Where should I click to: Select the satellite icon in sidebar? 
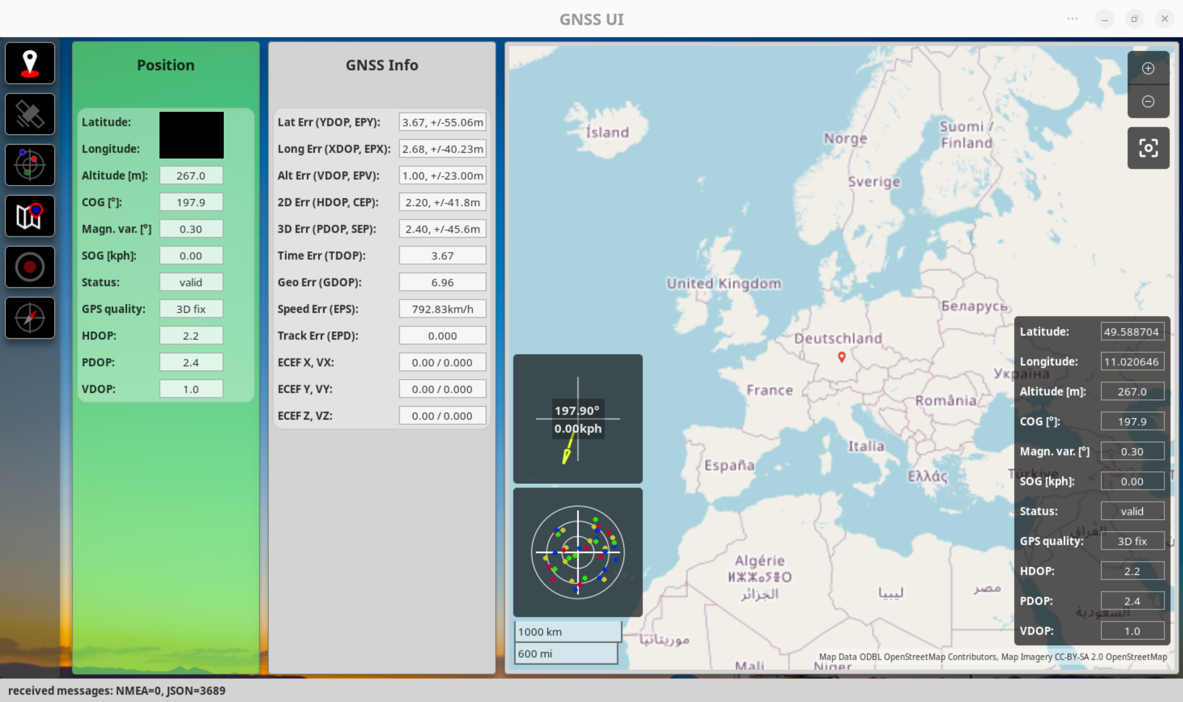tap(30, 114)
